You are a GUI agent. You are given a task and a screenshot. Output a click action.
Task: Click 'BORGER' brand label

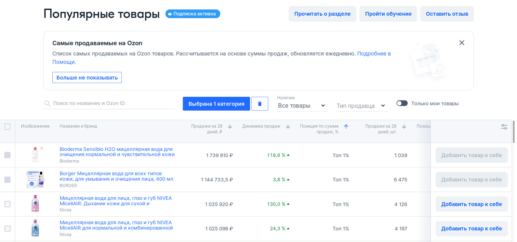[68, 185]
